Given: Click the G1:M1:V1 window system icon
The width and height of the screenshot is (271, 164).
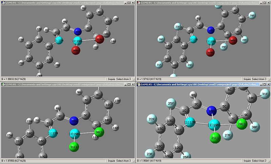Looking at the screenshot, I should 139,3.
